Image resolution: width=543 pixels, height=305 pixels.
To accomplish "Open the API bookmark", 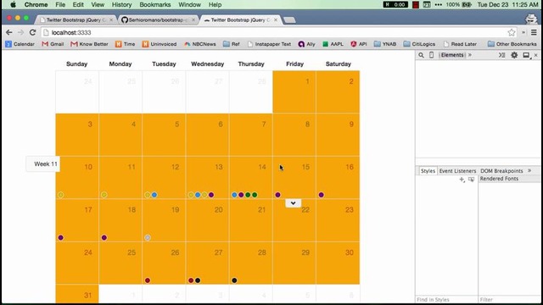I will (x=359, y=44).
